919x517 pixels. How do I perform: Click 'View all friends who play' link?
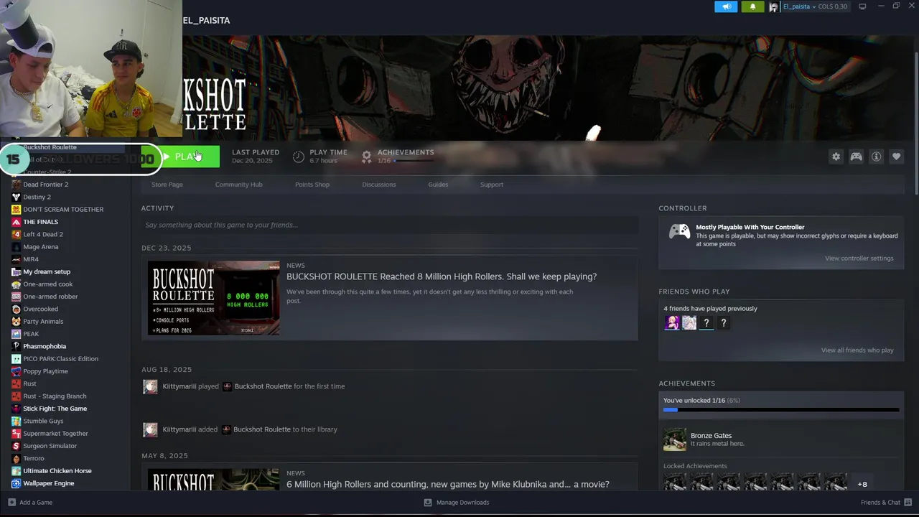point(857,350)
